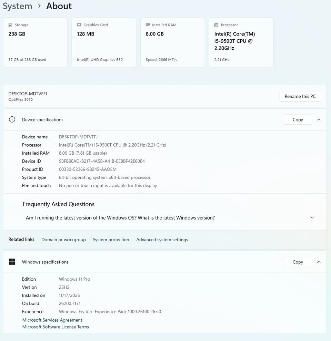Click the Installed RAM icon

pyautogui.click(x=148, y=25)
